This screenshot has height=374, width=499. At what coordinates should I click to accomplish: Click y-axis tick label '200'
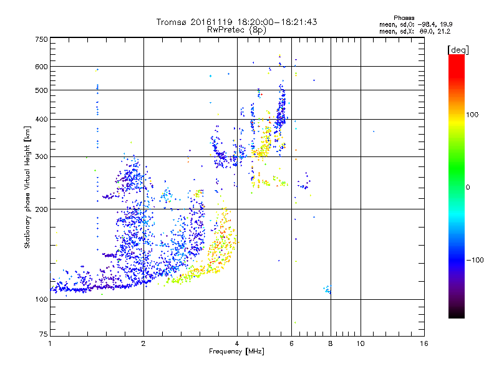click(42, 209)
